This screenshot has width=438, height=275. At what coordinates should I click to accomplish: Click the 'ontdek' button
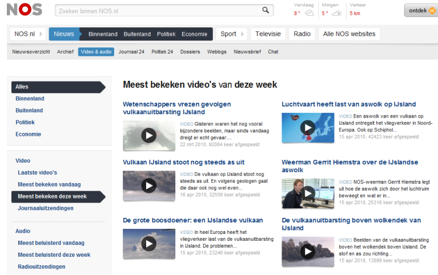coord(421,11)
